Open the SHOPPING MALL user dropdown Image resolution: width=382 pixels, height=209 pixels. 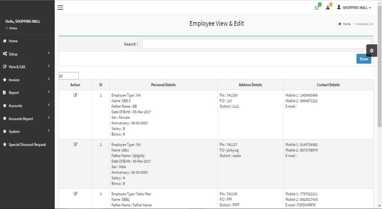point(354,8)
